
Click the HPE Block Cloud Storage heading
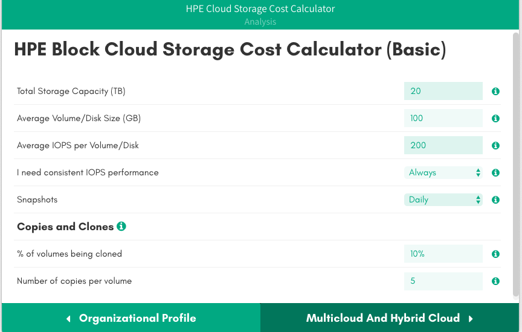click(x=230, y=50)
